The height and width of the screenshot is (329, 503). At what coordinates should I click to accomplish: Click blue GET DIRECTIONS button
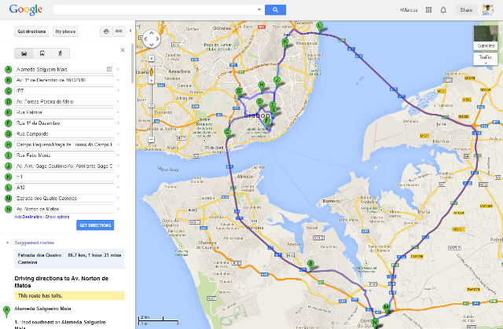[x=95, y=225]
